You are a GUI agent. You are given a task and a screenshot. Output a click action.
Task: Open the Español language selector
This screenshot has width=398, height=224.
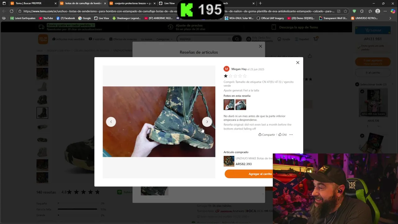[x=302, y=39]
